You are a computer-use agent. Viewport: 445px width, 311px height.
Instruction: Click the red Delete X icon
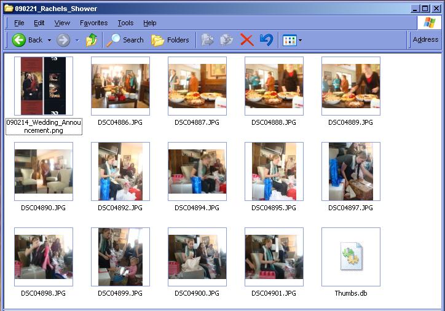246,40
